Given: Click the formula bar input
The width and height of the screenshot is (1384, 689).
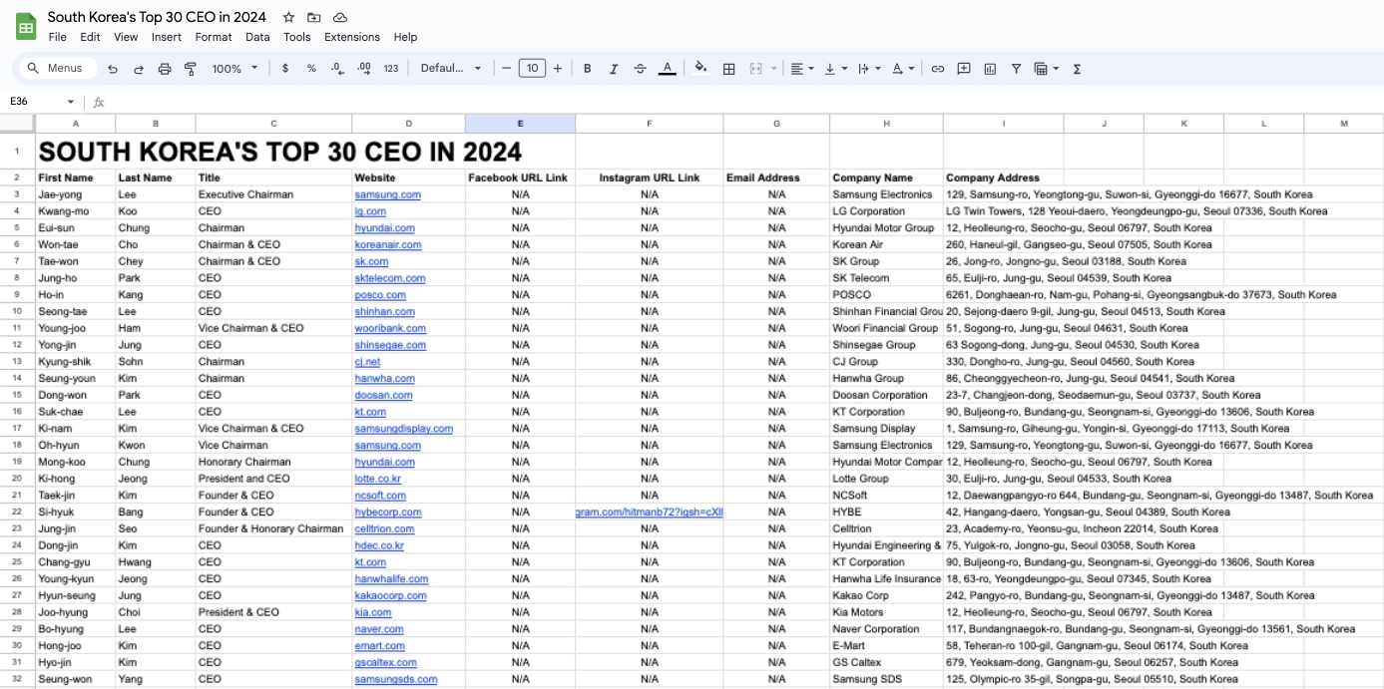Looking at the screenshot, I should pyautogui.click(x=743, y=102).
